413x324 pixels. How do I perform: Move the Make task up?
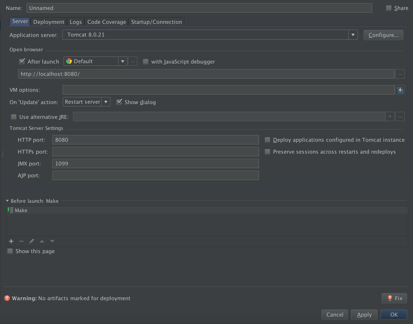coord(42,241)
